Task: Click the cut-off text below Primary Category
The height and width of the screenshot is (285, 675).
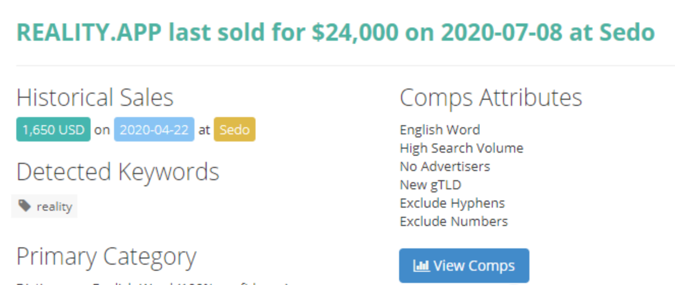Action: (x=153, y=282)
